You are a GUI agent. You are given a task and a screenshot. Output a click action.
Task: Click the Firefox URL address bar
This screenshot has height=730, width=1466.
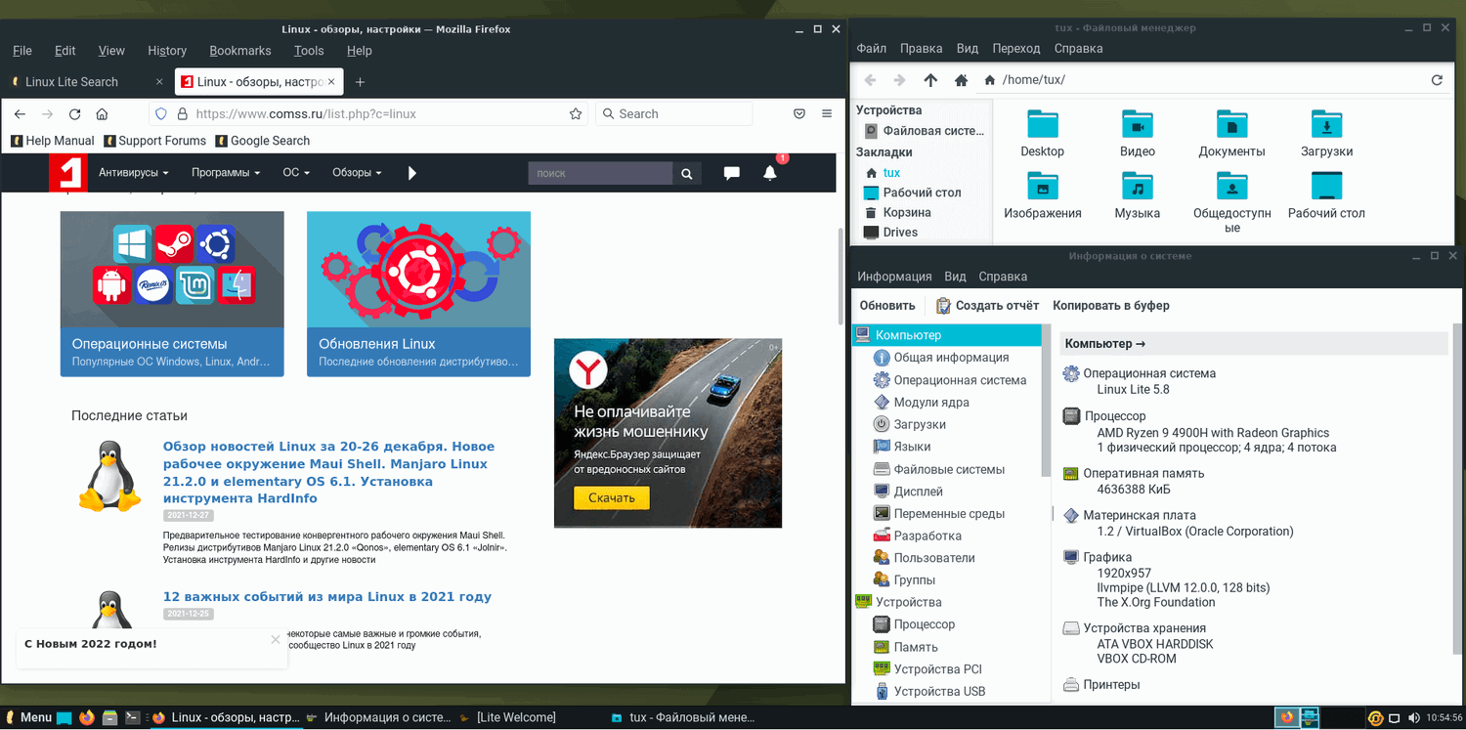(x=369, y=114)
